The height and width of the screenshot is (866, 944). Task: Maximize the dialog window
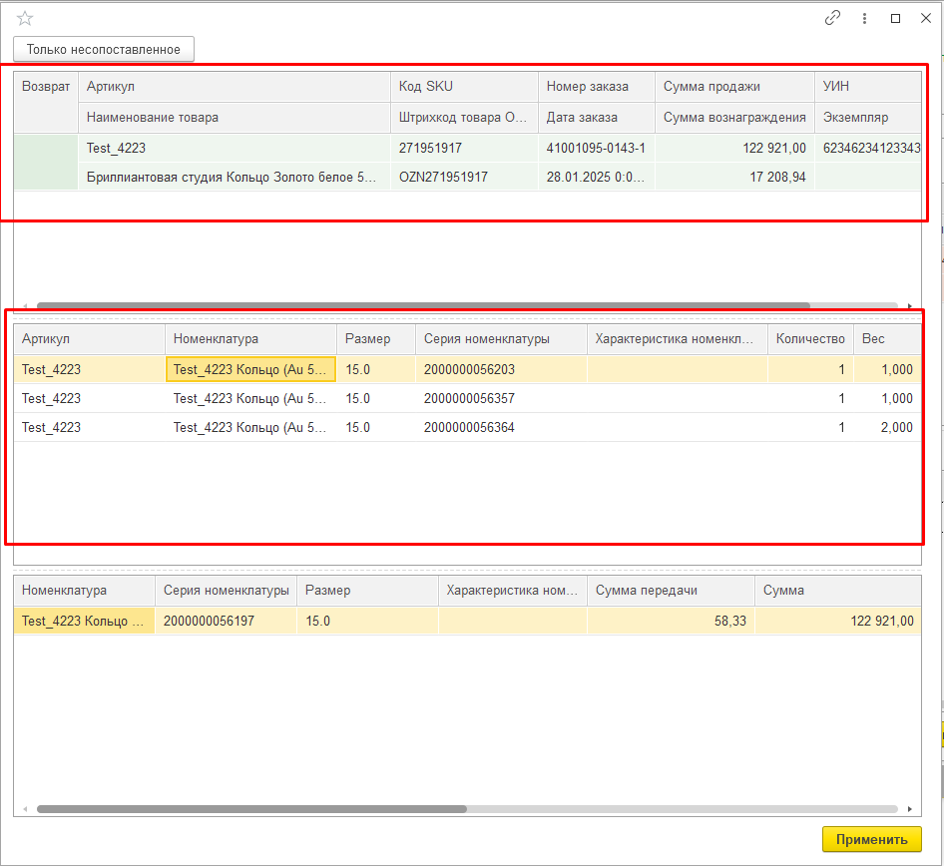click(896, 19)
